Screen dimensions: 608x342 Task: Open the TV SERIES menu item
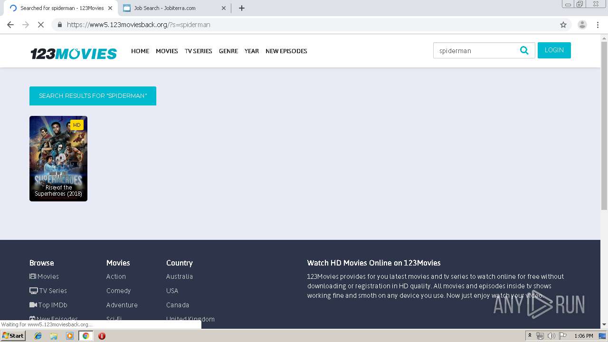click(199, 51)
